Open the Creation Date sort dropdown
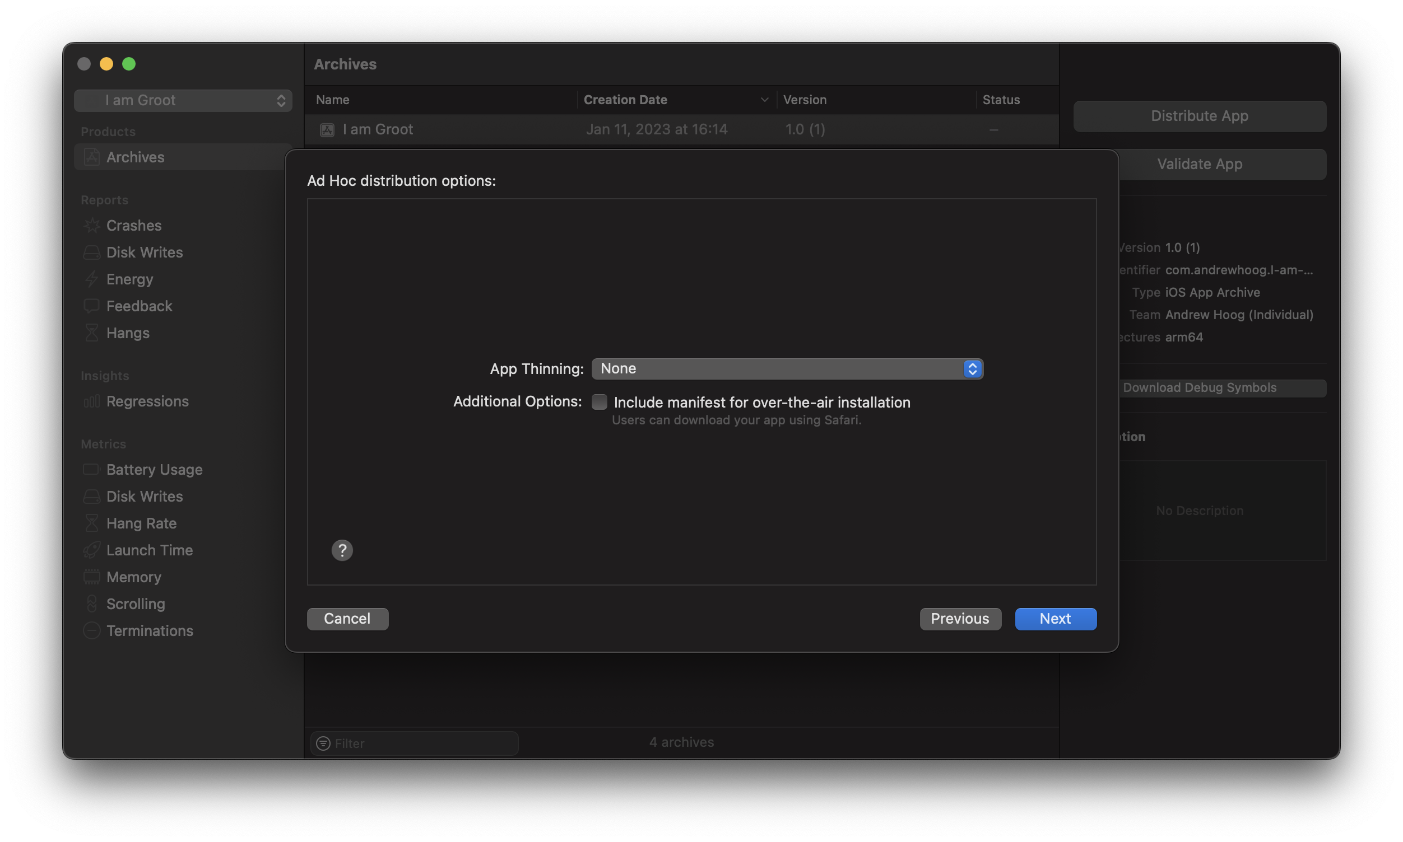This screenshot has height=842, width=1403. [763, 99]
